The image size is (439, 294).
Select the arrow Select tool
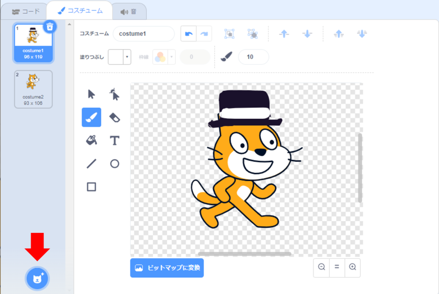coord(91,94)
